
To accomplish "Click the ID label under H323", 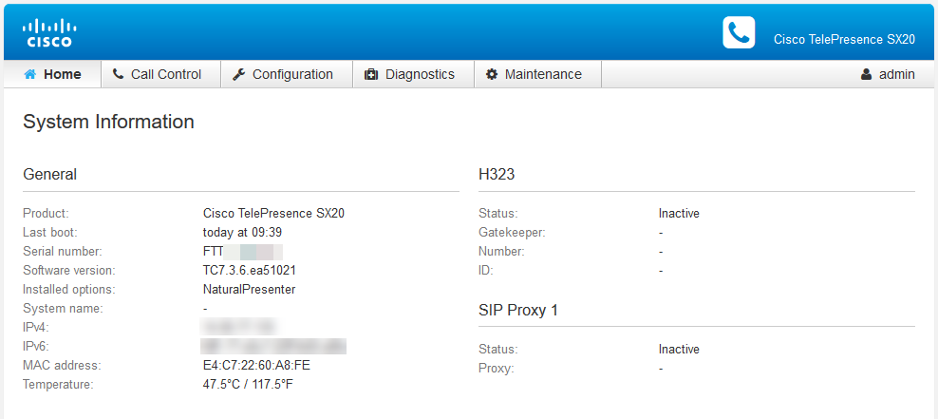I will 486,271.
